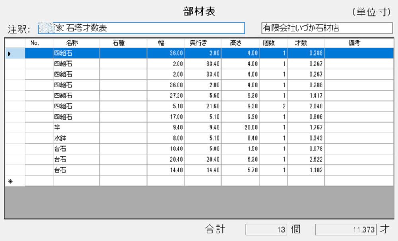Click the 石種 column header

click(x=123, y=43)
